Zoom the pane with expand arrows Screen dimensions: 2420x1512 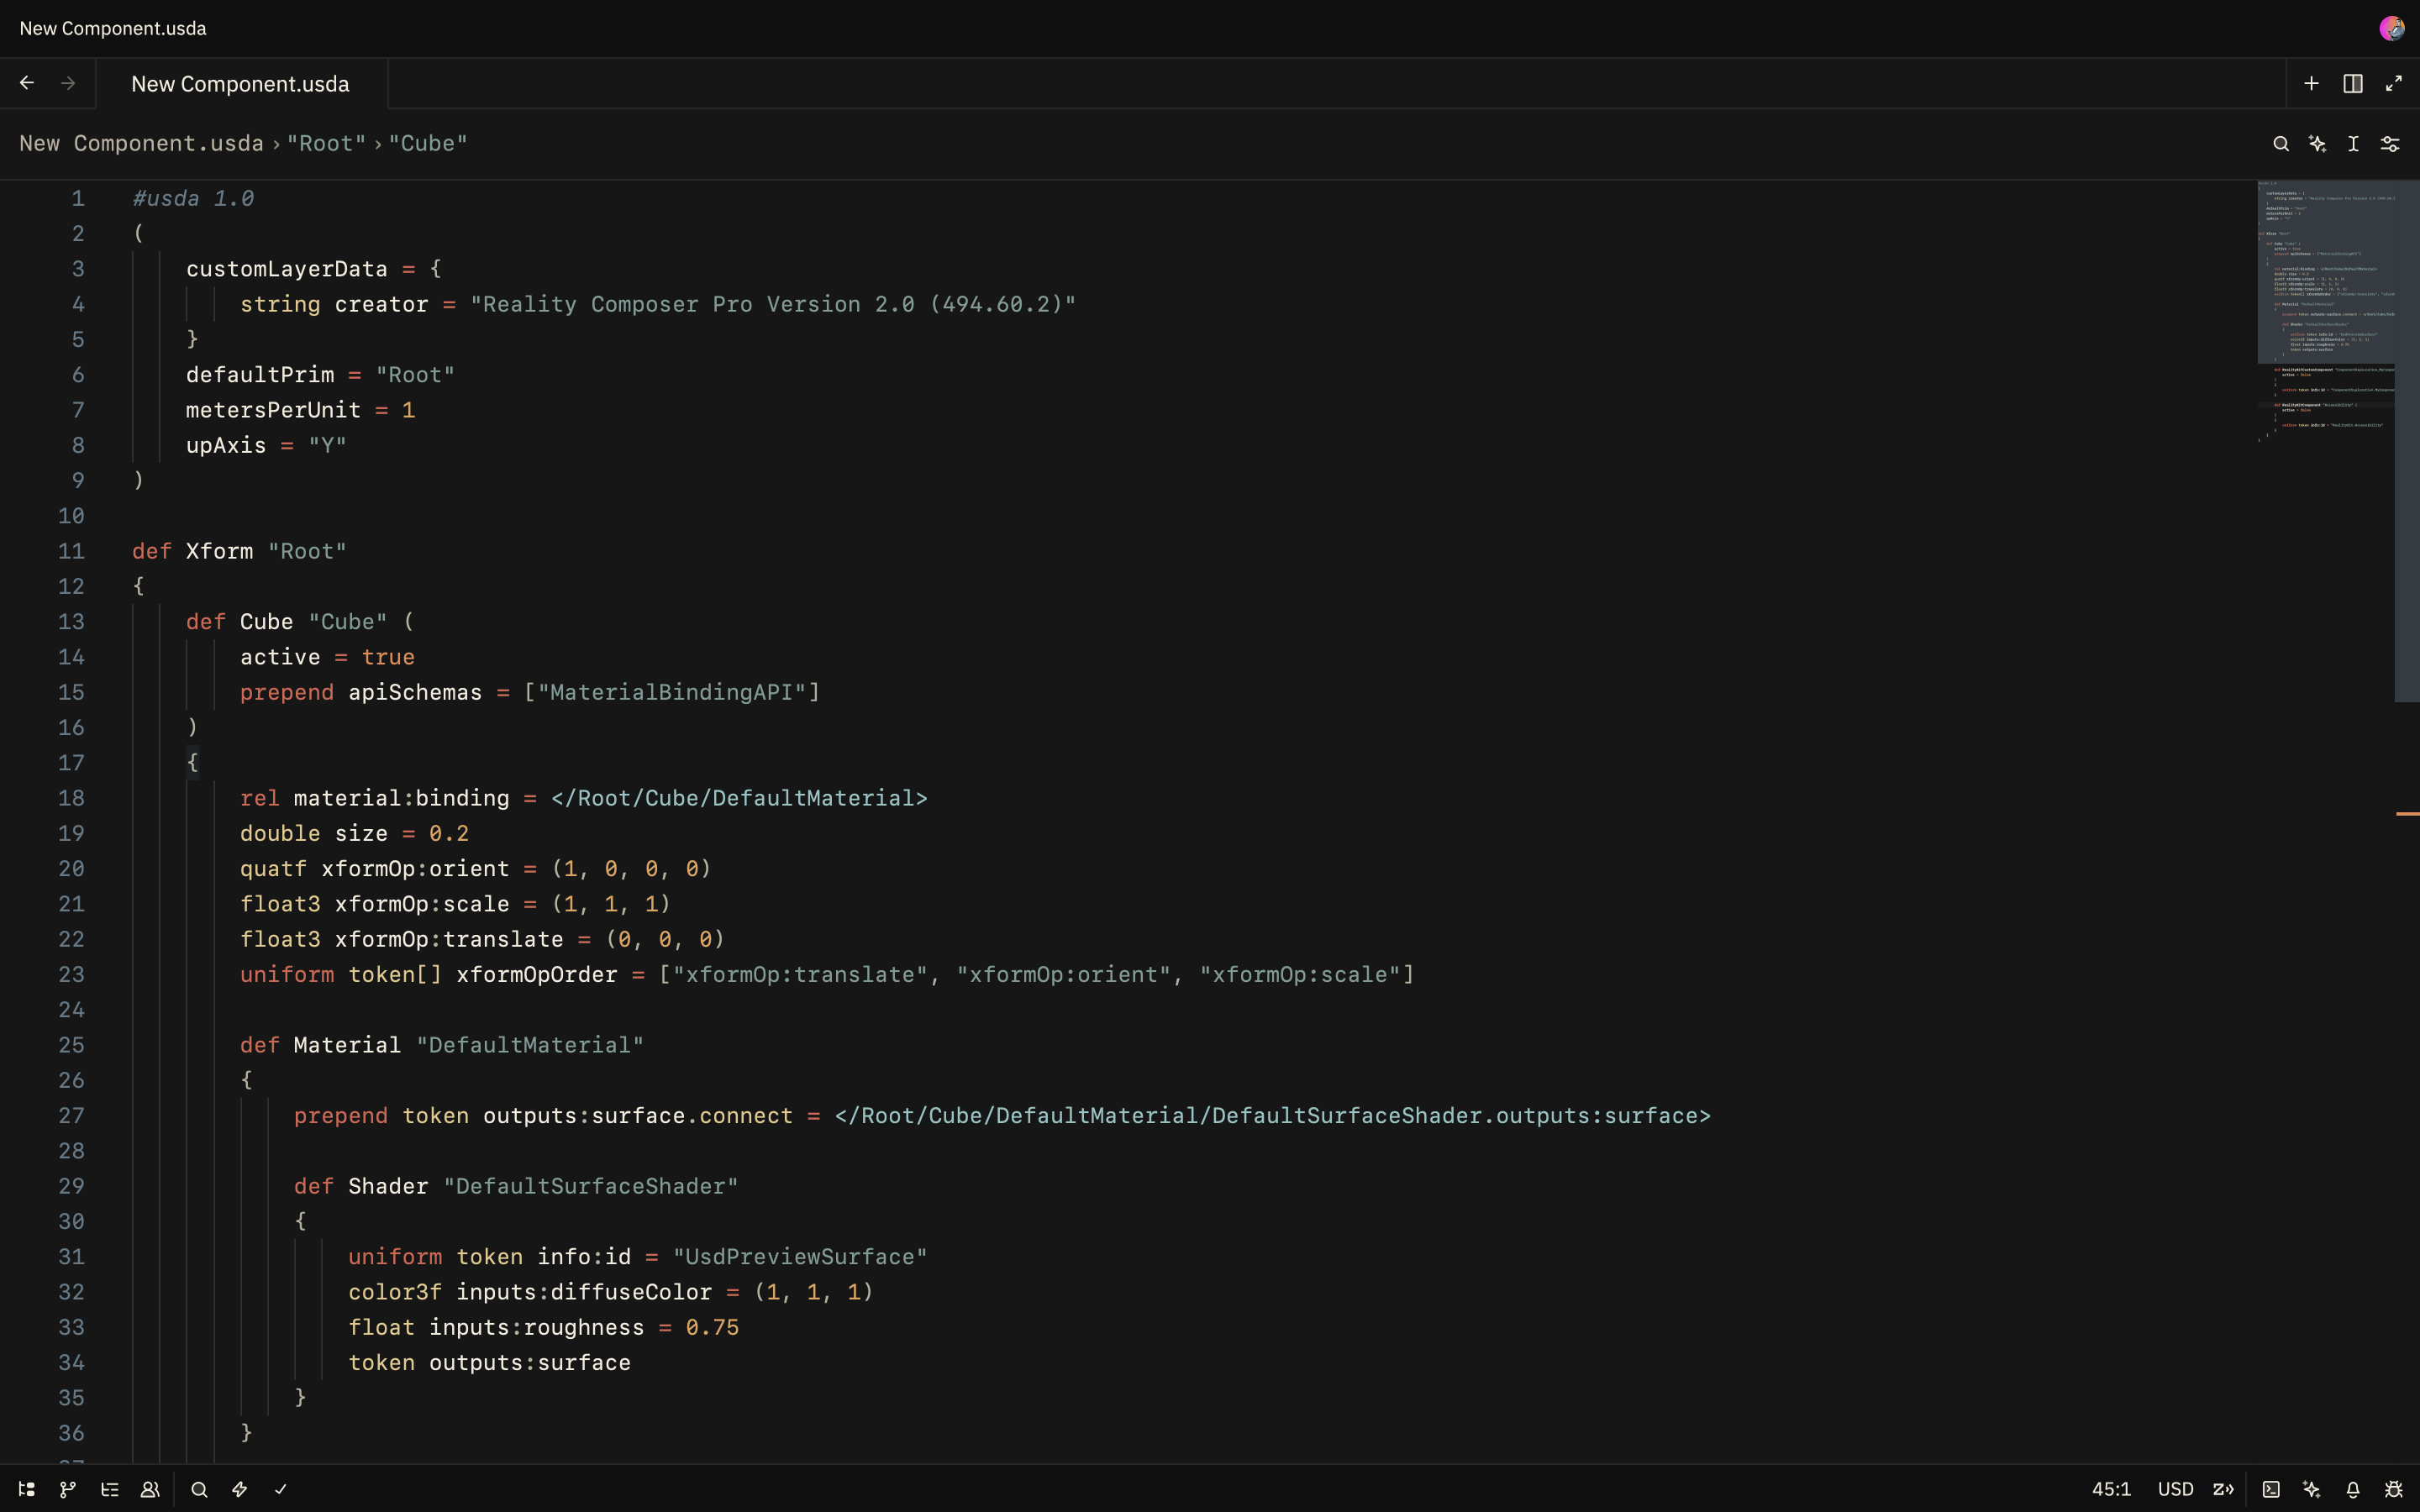pos(2394,83)
